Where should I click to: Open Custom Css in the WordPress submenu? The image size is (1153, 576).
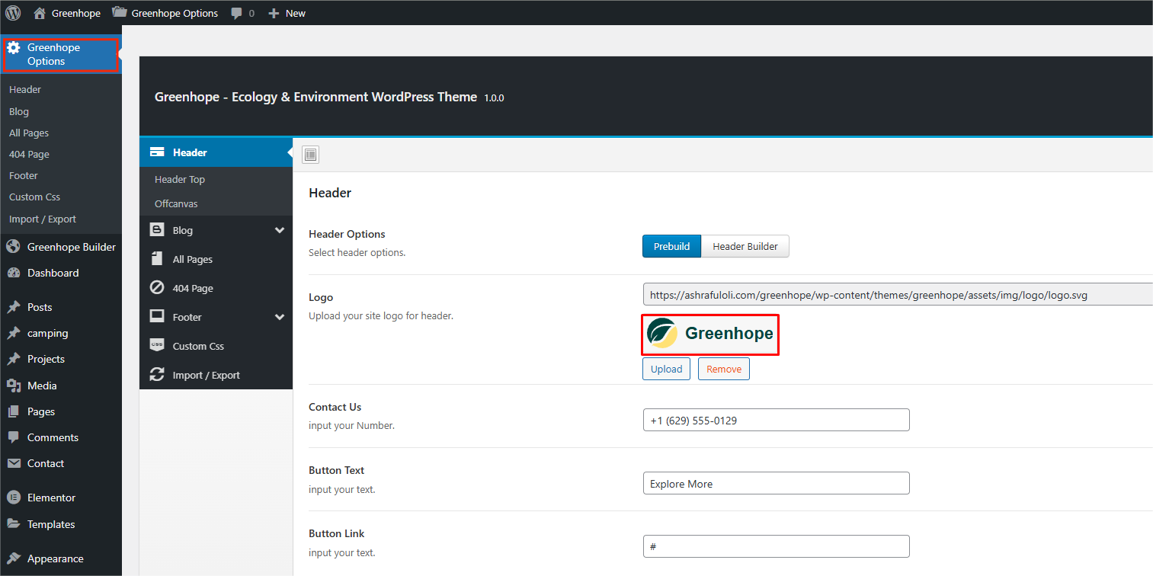(34, 197)
